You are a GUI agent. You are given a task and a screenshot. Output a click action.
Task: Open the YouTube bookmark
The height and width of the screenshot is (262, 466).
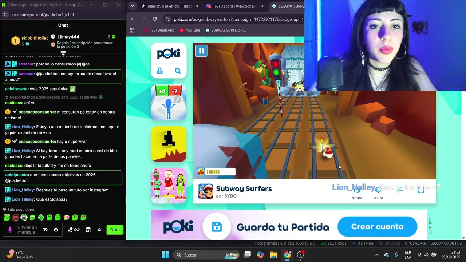[x=190, y=30]
